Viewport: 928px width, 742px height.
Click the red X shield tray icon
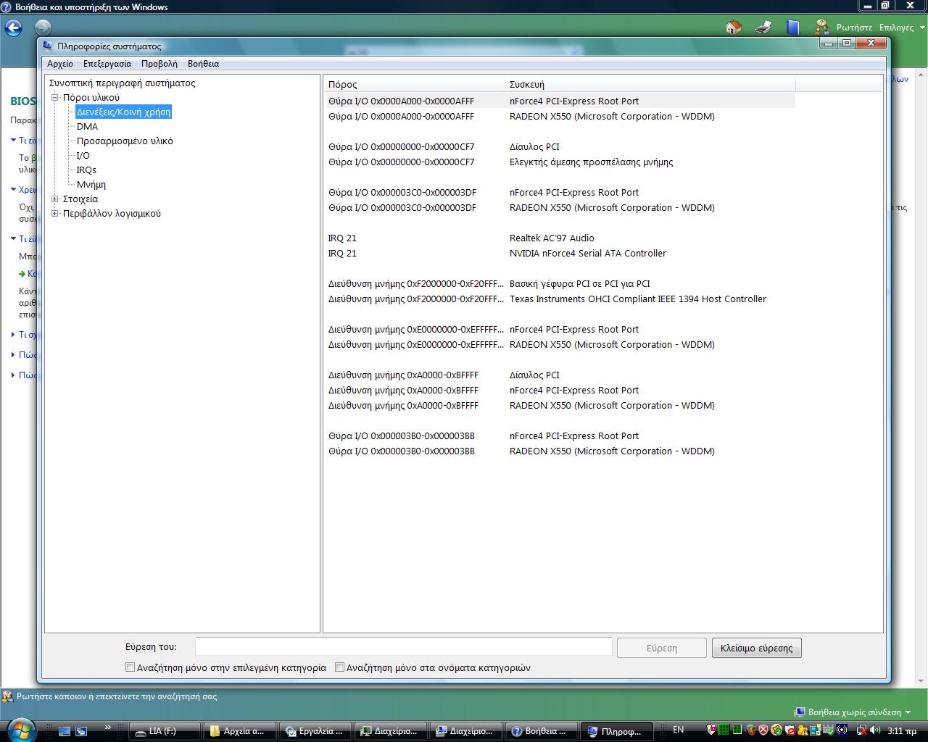tap(763, 730)
